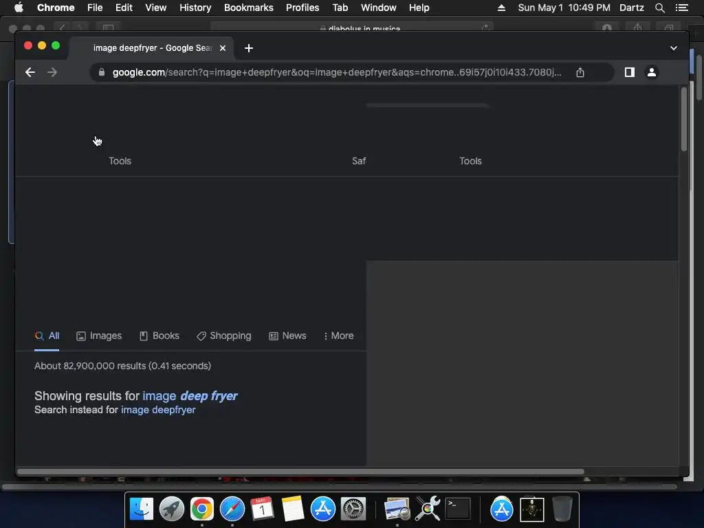Open Calendar from the dock

pyautogui.click(x=262, y=509)
